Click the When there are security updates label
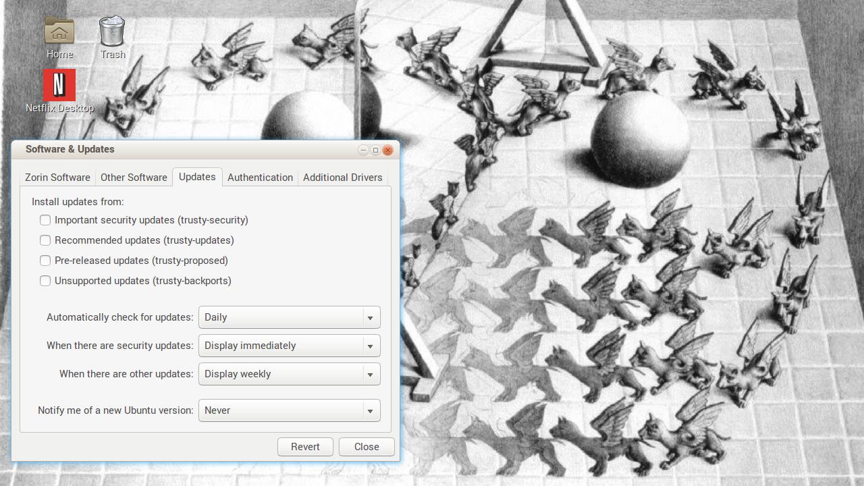This screenshot has width=864, height=486. pyautogui.click(x=119, y=346)
